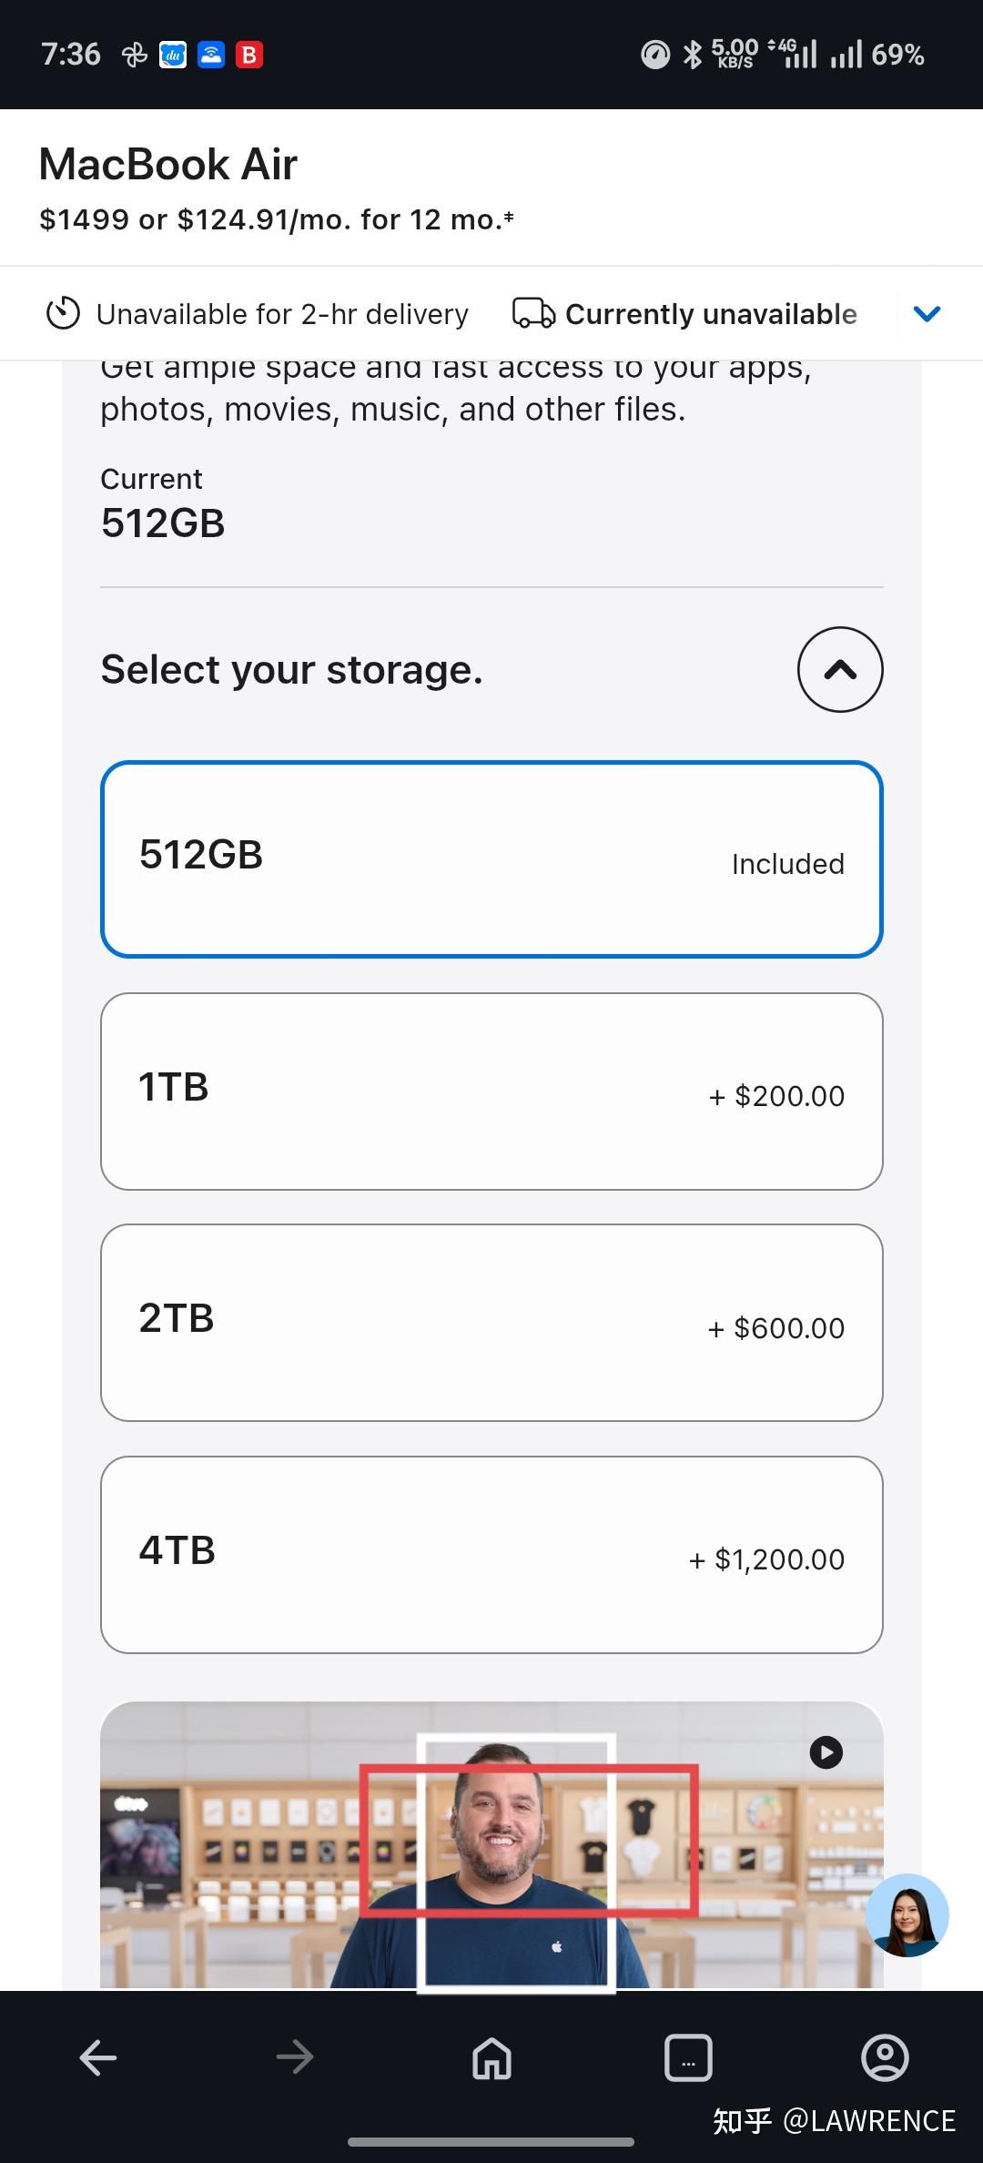Tap the delivery truck icon

[533, 314]
